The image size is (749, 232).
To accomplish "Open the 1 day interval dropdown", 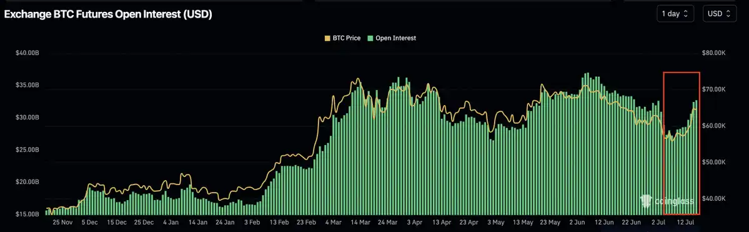I will (x=675, y=14).
